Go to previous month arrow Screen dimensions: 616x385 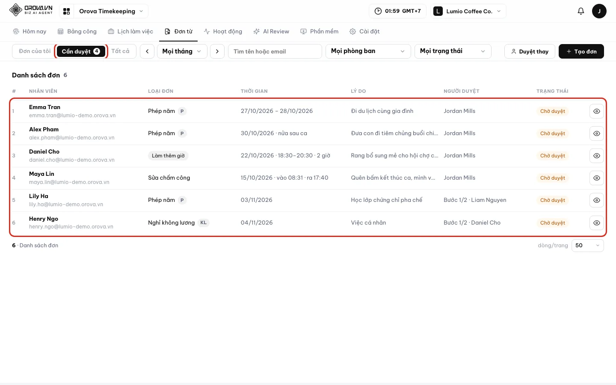tap(147, 51)
